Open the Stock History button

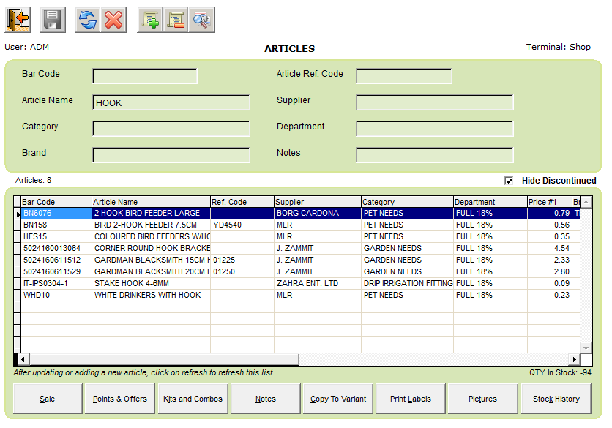556,399
